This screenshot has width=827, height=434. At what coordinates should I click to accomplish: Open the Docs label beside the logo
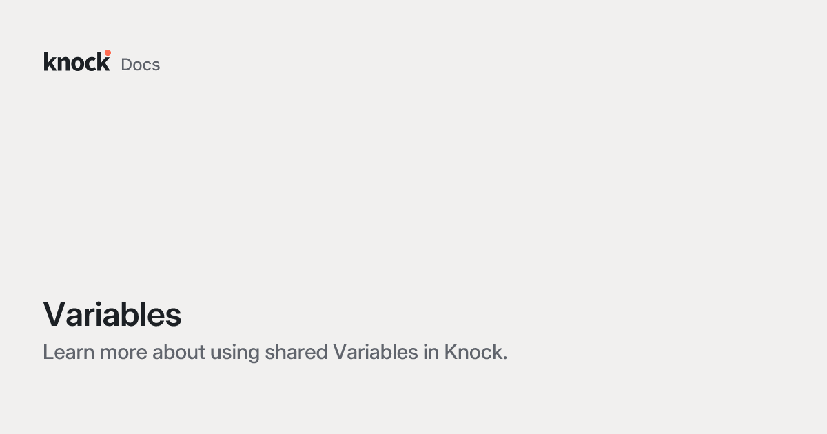141,64
